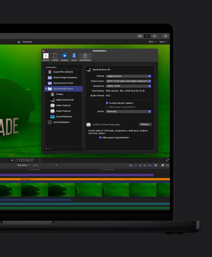
Task: Select the Save Current Frame destination
Action: [63, 83]
